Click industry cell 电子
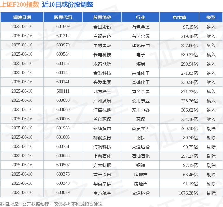Screen dimensions: 223x207 pyautogui.click(x=141, y=55)
